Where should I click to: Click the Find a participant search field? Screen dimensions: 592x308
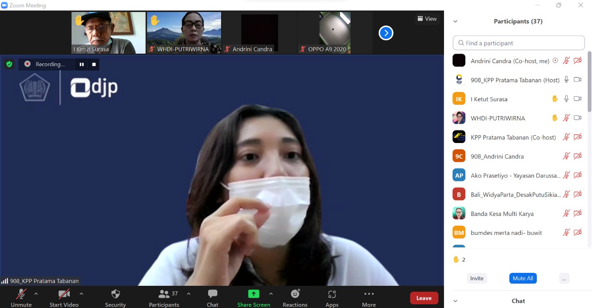click(x=519, y=43)
